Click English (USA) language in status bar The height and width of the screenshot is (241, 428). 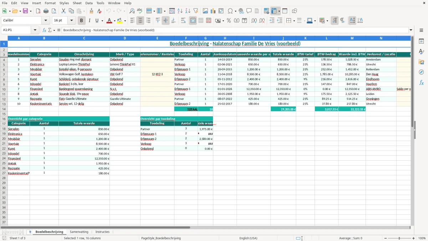(x=248, y=238)
